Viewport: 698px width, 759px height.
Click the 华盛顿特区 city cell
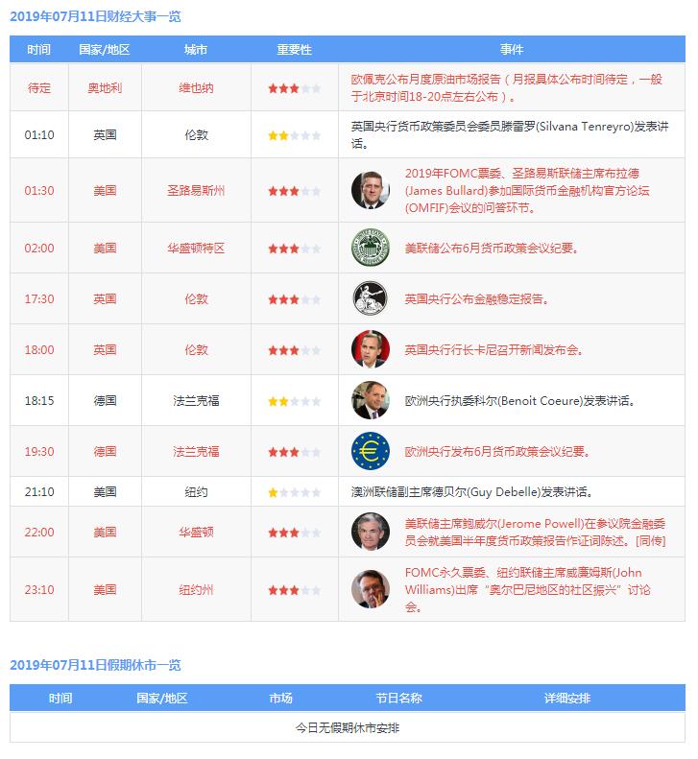point(196,248)
